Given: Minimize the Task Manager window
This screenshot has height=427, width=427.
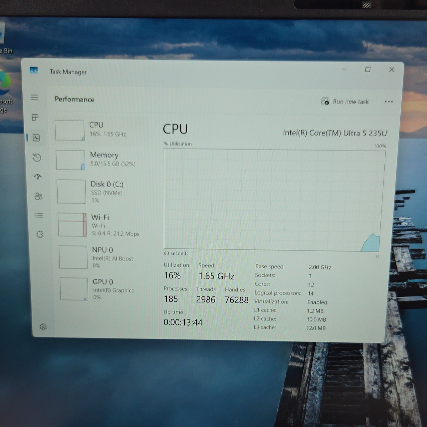Looking at the screenshot, I should click(344, 69).
